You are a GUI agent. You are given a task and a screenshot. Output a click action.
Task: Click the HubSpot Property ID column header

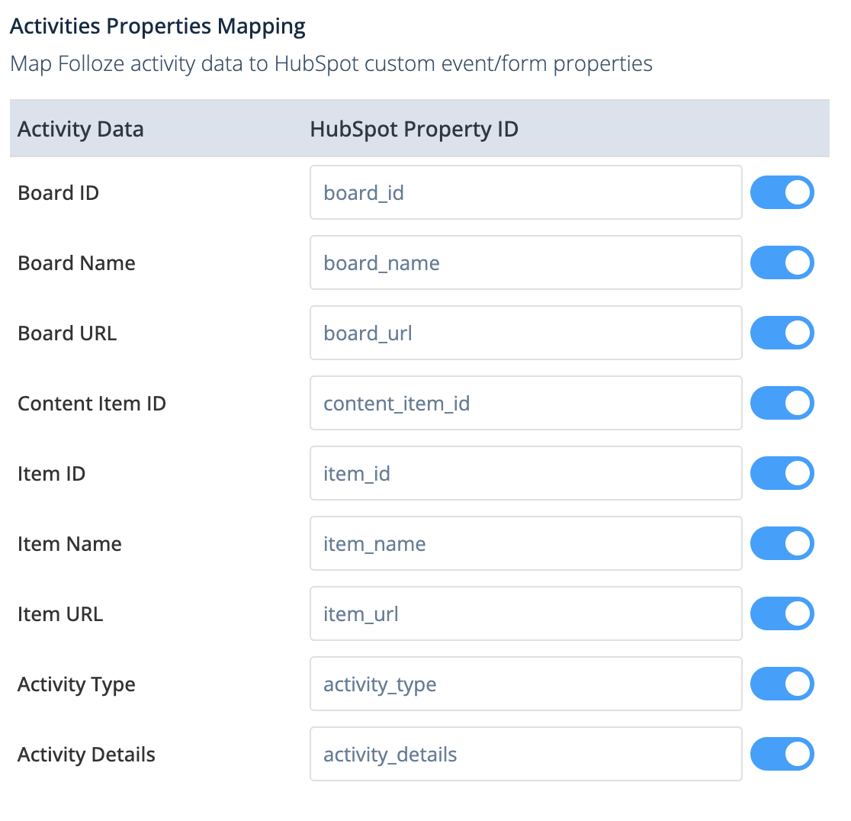[x=414, y=129]
